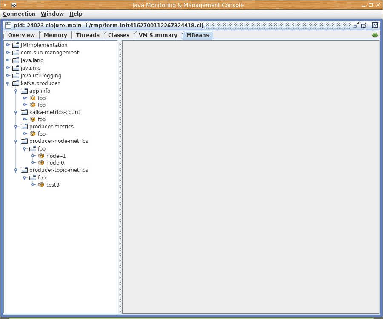This screenshot has width=383, height=319.
Task: Expand the node-0 MBean node
Action: 34,162
